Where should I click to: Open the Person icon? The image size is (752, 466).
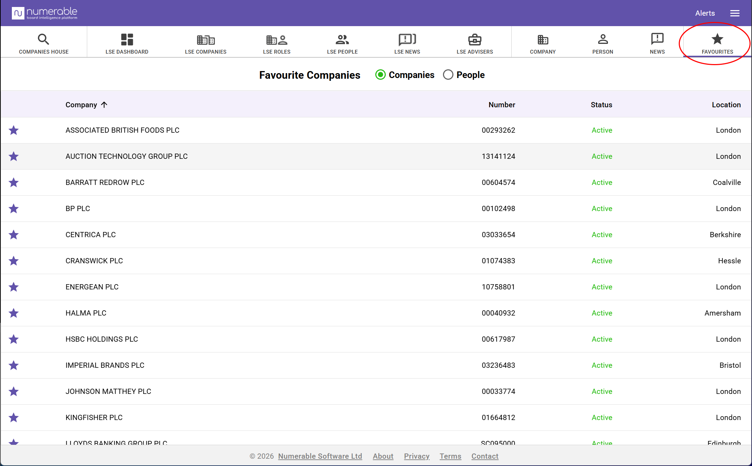[x=603, y=39]
